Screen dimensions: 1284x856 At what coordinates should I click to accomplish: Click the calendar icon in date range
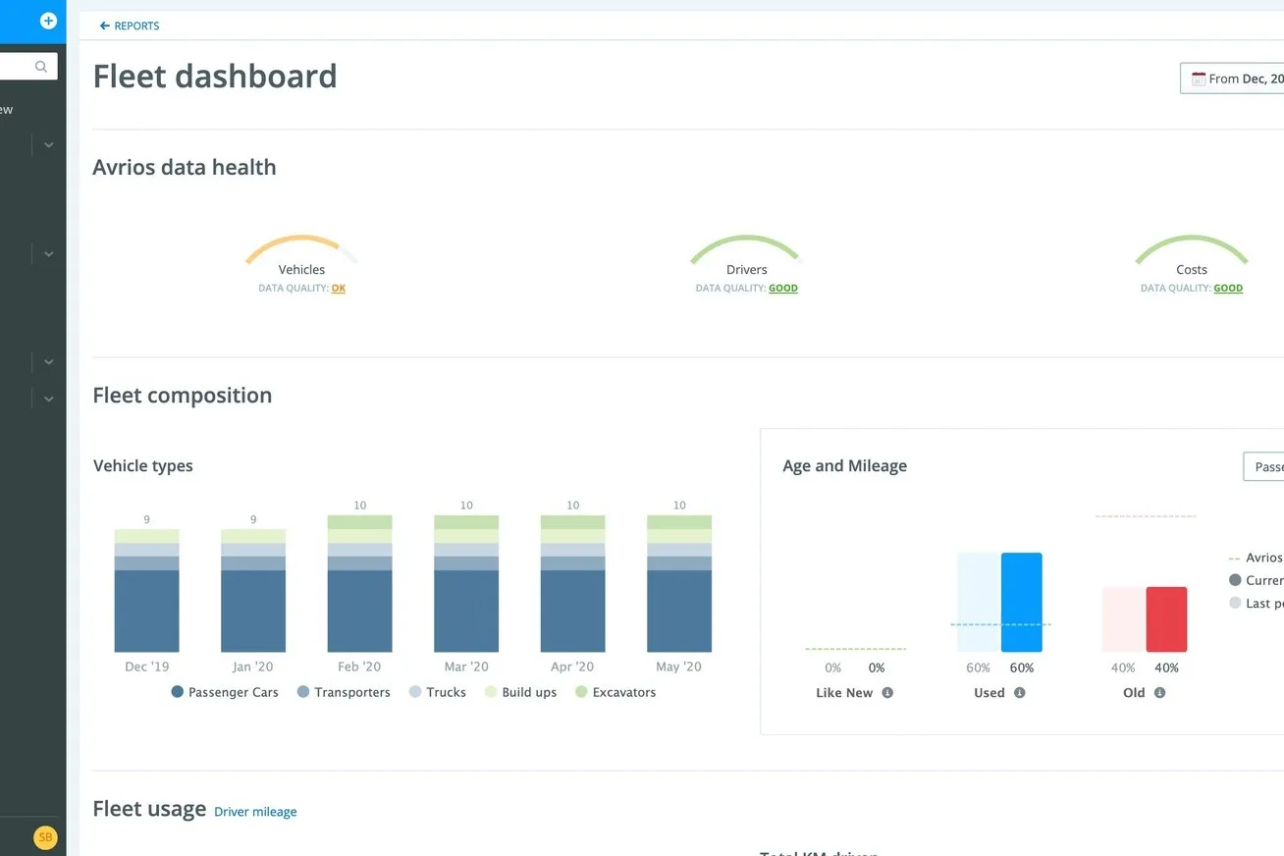coord(1198,79)
